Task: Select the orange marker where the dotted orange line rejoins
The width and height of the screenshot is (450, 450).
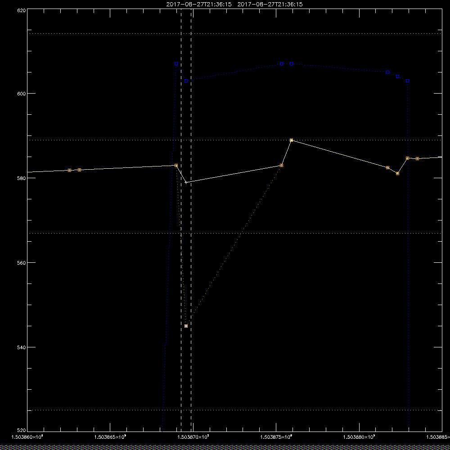Action: point(282,166)
